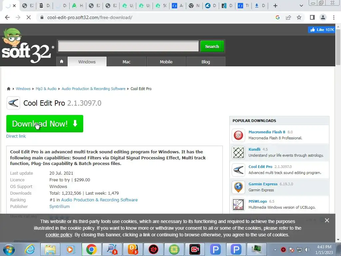Click the Garmin Express globe icon
Image resolution: width=341 pixels, height=256 pixels.
(x=238, y=187)
